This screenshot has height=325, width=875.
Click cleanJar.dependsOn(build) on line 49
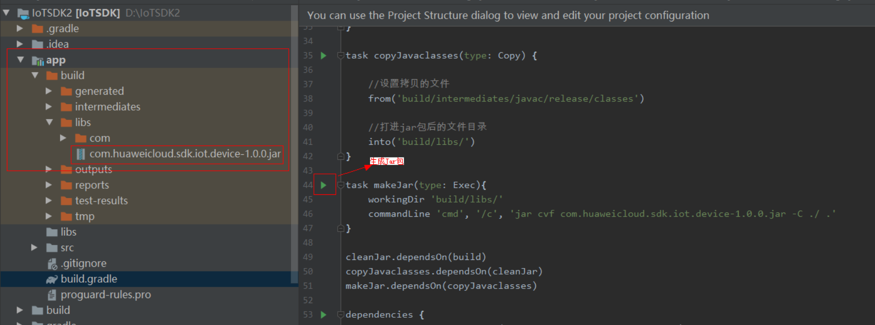pos(416,257)
